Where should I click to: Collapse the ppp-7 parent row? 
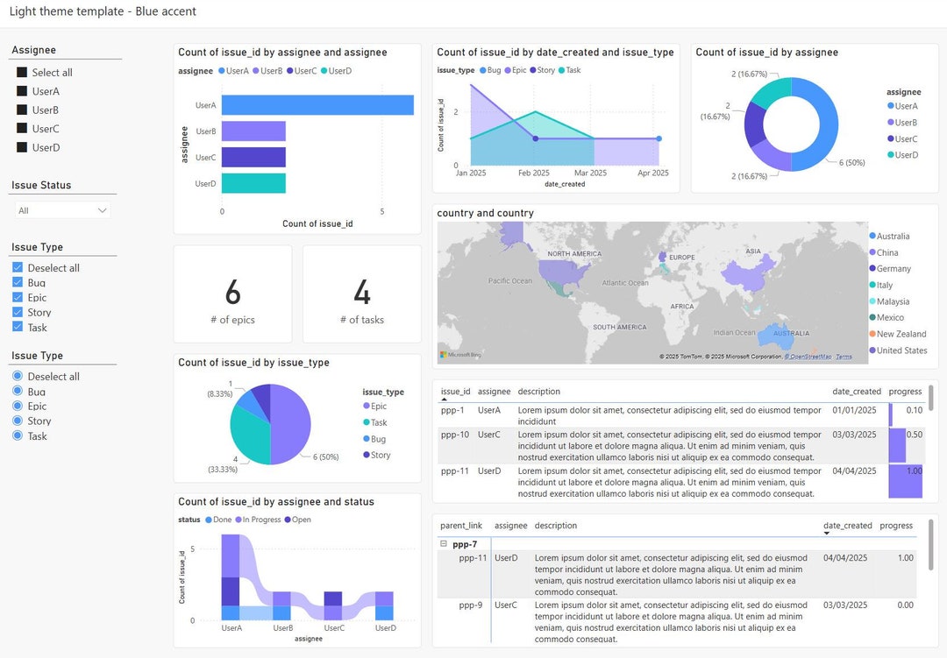point(445,543)
